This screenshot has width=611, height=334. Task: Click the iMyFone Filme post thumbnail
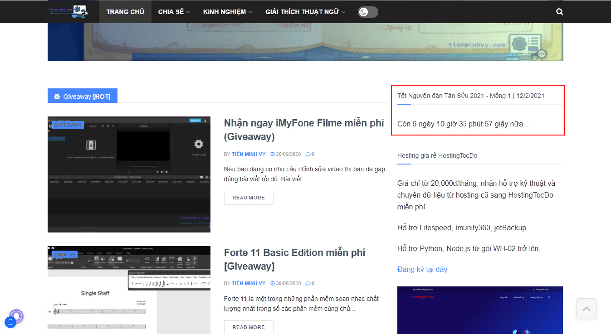[x=129, y=174]
